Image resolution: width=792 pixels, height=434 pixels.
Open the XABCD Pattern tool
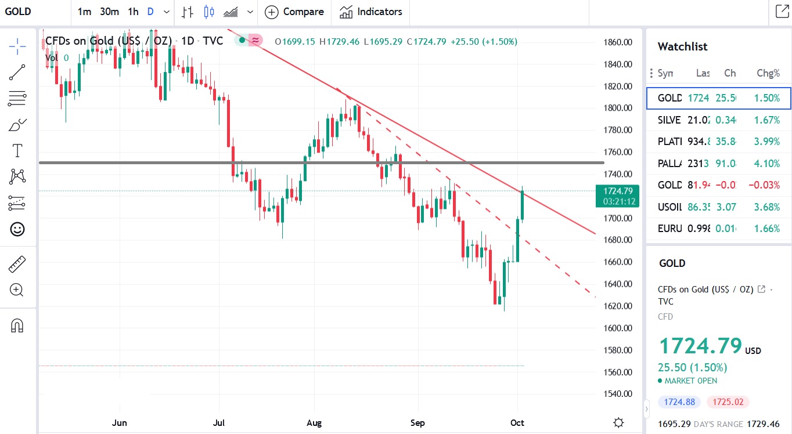click(17, 176)
